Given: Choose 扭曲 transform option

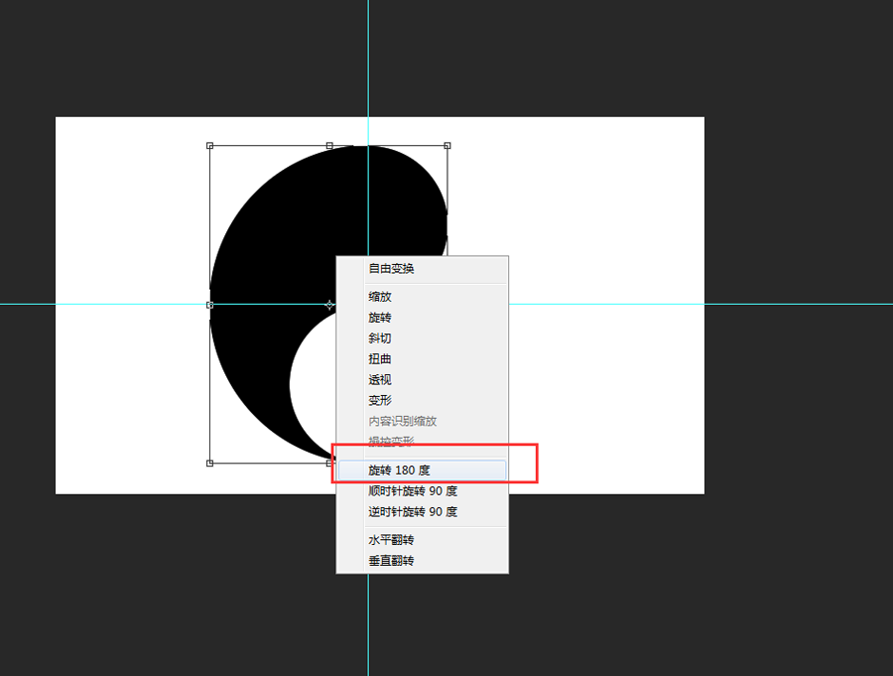Looking at the screenshot, I should click(422, 359).
